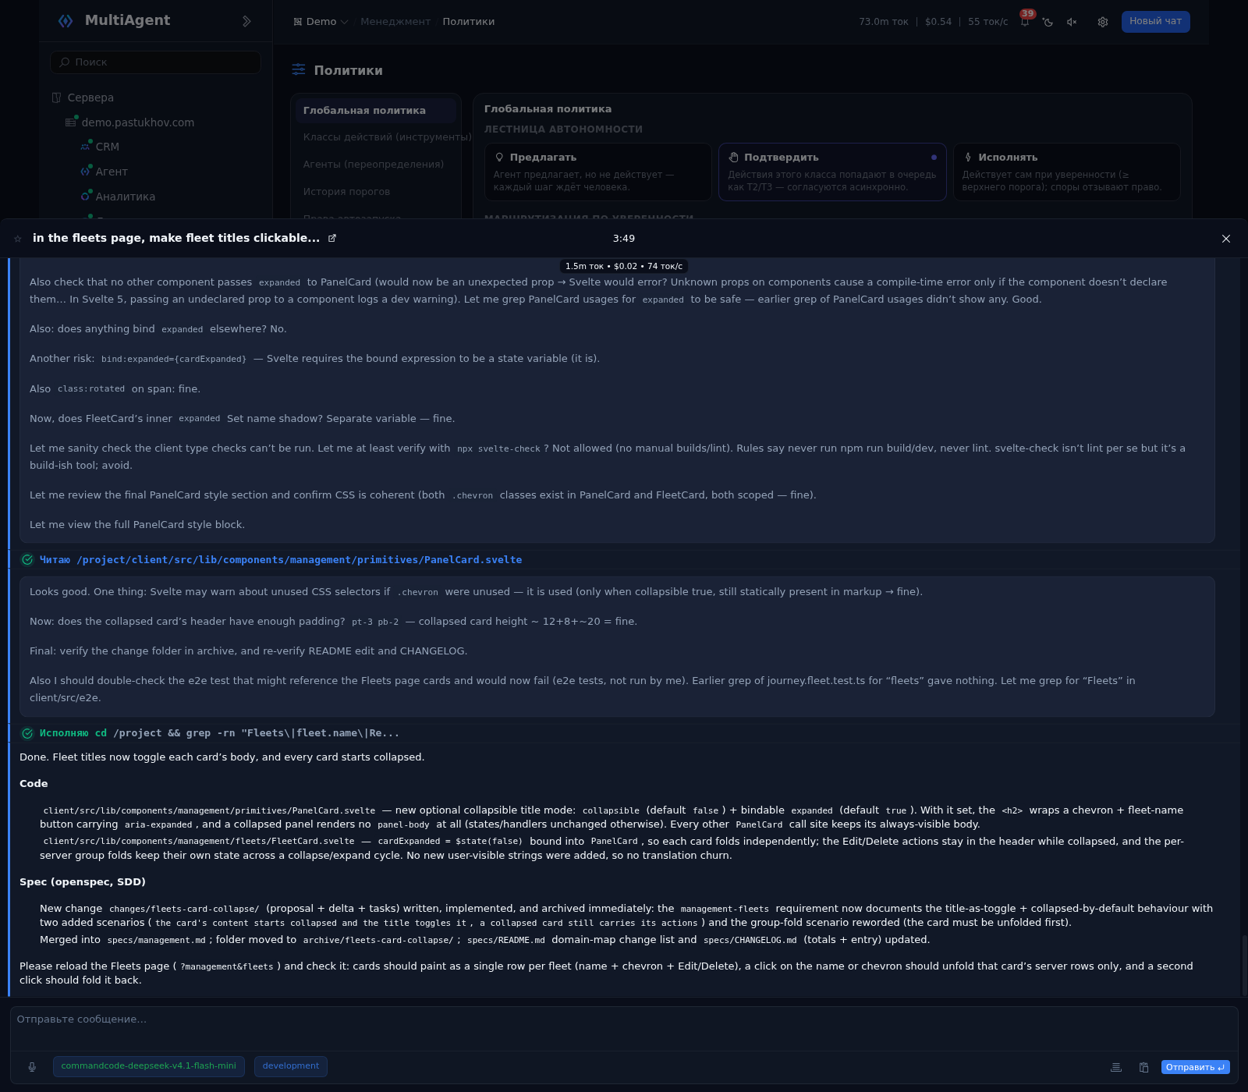Open settings via the gear icon
This screenshot has height=1092, width=1248.
pos(1103,22)
